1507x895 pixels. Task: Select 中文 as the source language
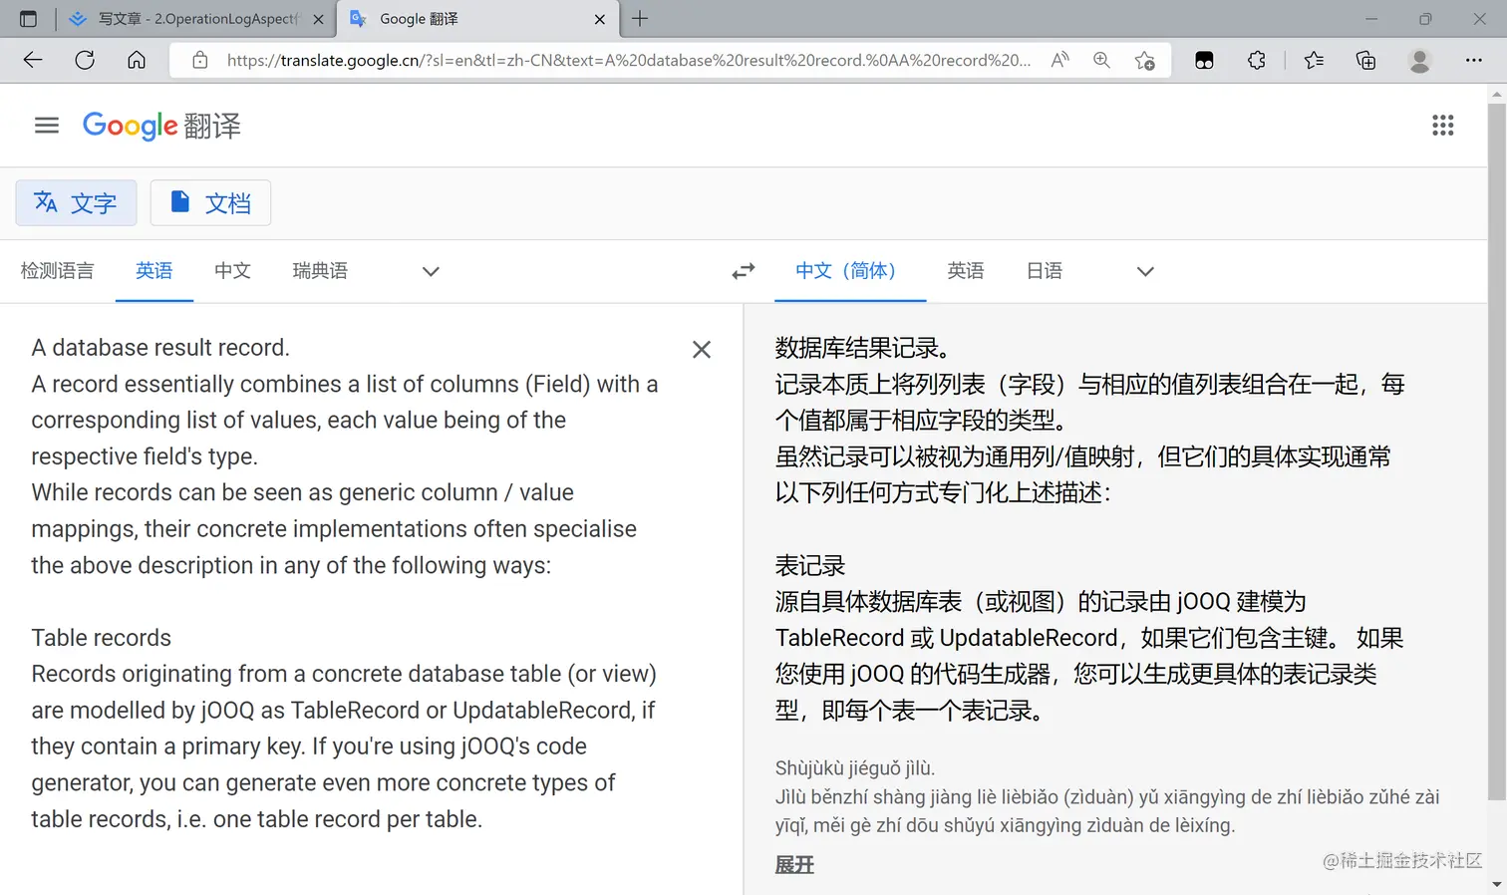[x=232, y=271]
